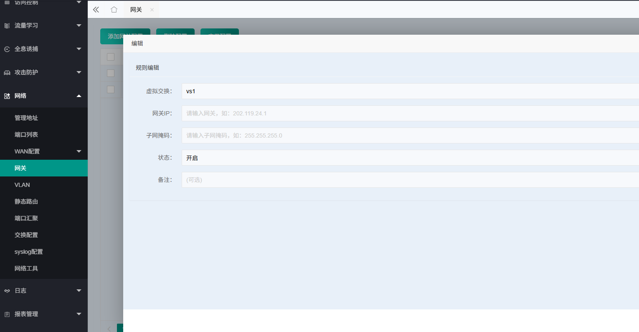
Task: Click the home icon tab
Action: point(114,10)
